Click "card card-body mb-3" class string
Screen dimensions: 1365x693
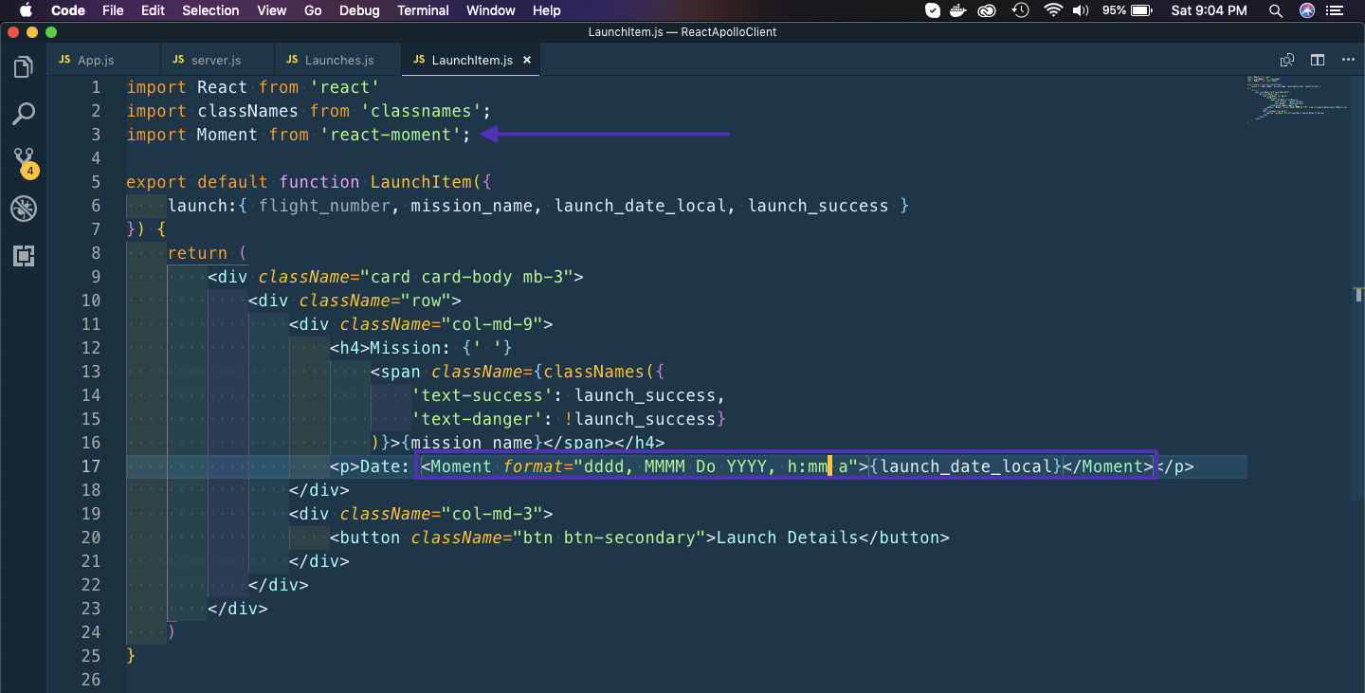tap(466, 277)
